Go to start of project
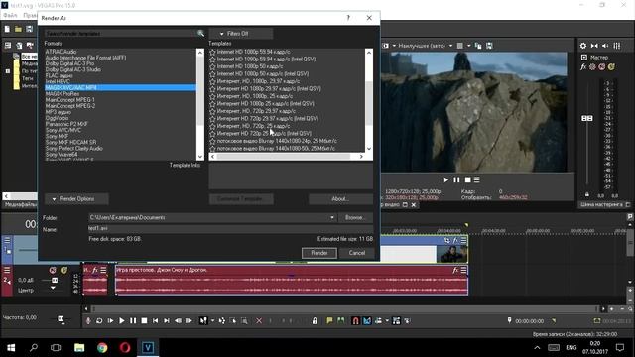The image size is (635, 357). point(155,321)
